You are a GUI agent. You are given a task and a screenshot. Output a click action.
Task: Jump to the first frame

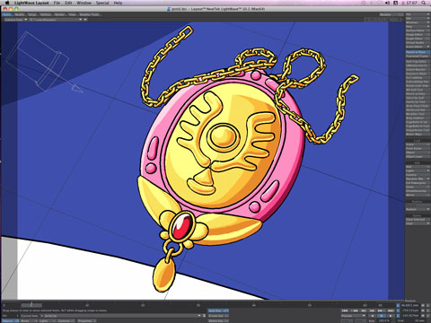click(345, 310)
